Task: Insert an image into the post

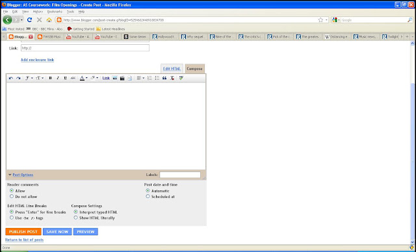Action: pos(115,78)
